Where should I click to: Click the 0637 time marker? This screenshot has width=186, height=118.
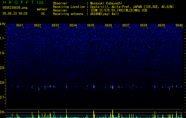tap(126, 25)
